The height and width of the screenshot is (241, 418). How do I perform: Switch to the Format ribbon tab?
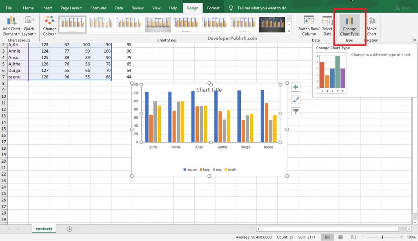coord(213,8)
